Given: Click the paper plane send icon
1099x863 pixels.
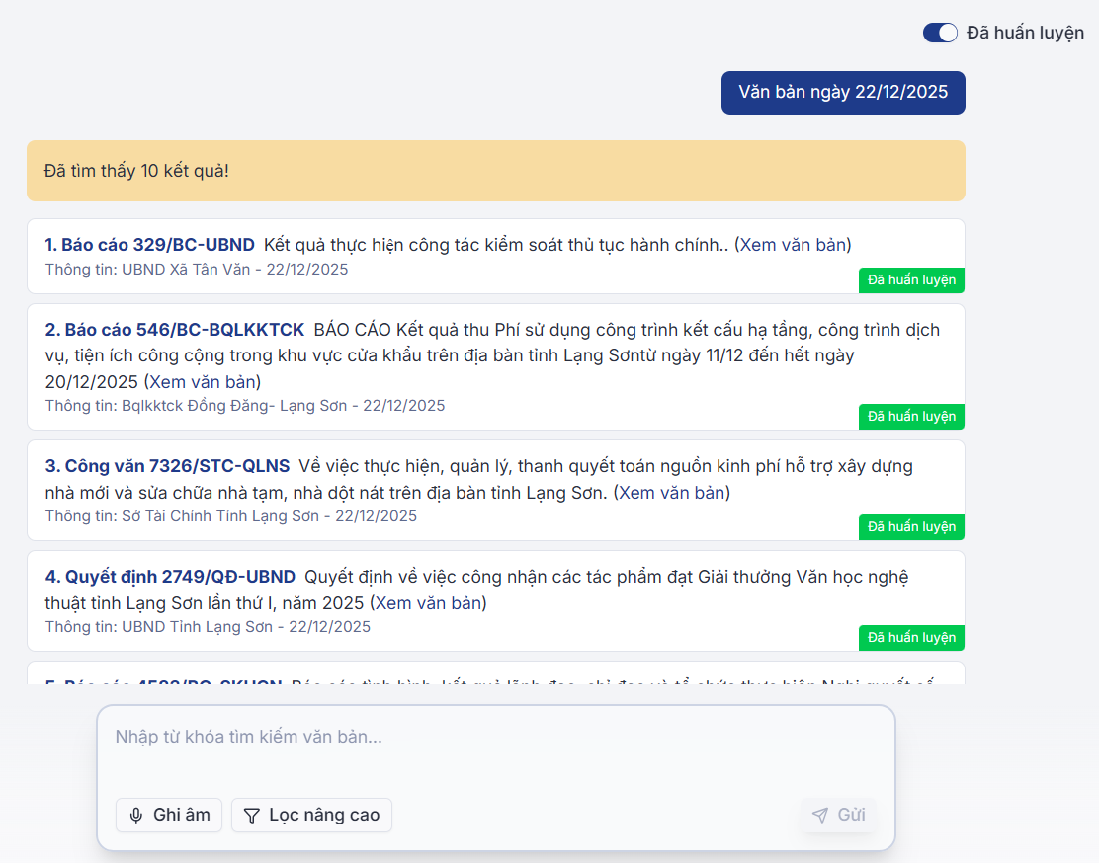Looking at the screenshot, I should click(x=819, y=815).
